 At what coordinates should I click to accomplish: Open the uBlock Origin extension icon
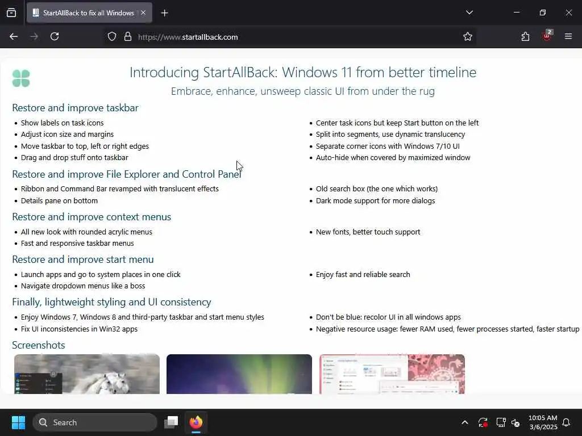[x=547, y=36]
